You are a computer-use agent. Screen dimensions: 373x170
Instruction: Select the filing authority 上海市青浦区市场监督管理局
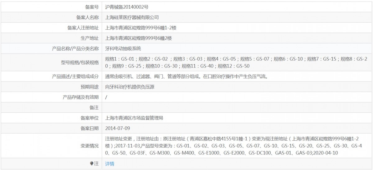pyautogui.click(x=134, y=118)
